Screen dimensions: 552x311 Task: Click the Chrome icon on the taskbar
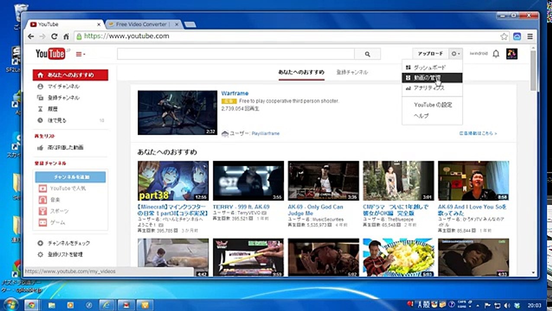click(32, 305)
